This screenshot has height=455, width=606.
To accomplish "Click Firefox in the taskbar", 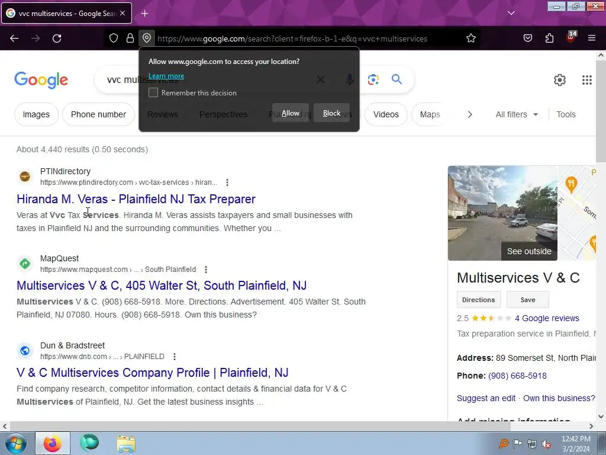I will coord(53,443).
